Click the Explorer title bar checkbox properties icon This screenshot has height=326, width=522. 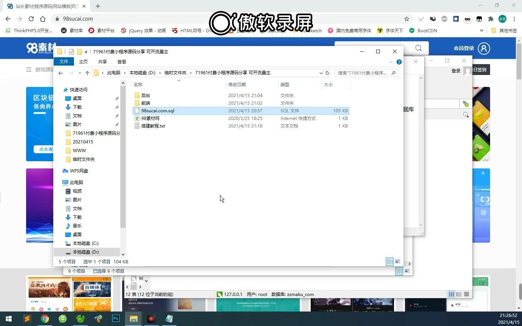71,52
